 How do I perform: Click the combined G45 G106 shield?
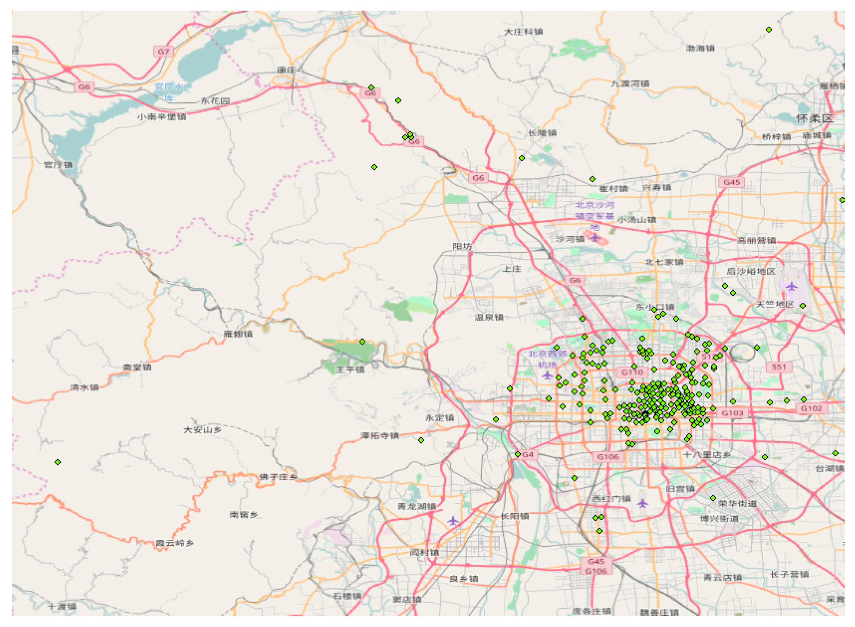(x=596, y=566)
